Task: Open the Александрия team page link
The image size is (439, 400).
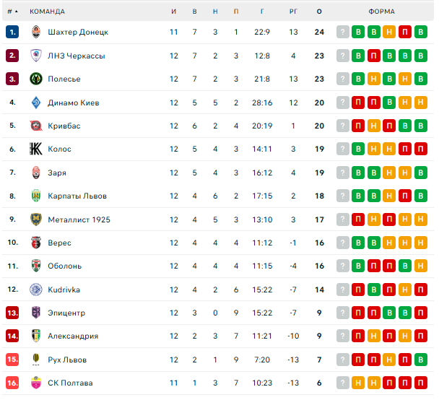Action: (72, 336)
